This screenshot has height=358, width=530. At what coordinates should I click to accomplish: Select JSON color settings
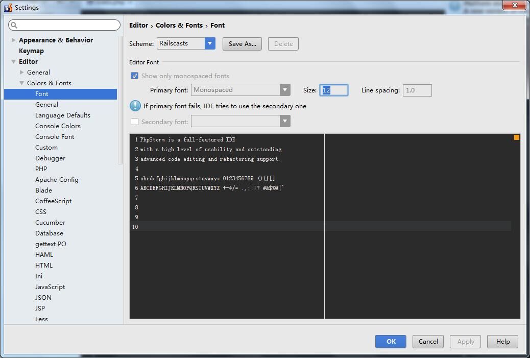pyautogui.click(x=43, y=298)
